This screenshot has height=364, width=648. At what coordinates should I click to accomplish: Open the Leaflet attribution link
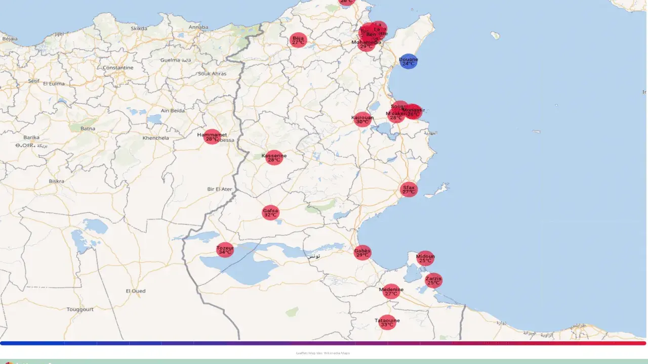[301, 353]
